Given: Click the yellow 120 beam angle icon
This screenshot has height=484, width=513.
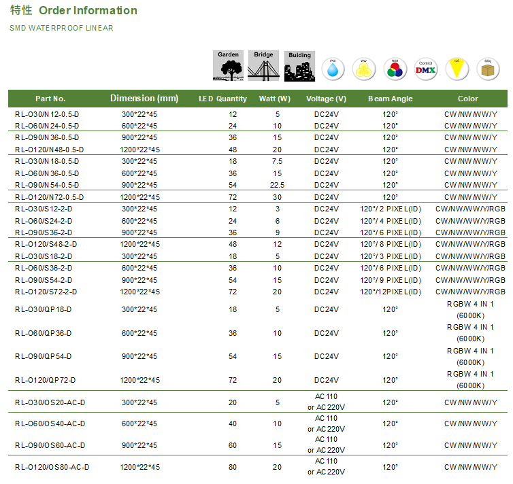Looking at the screenshot, I should 457,69.
